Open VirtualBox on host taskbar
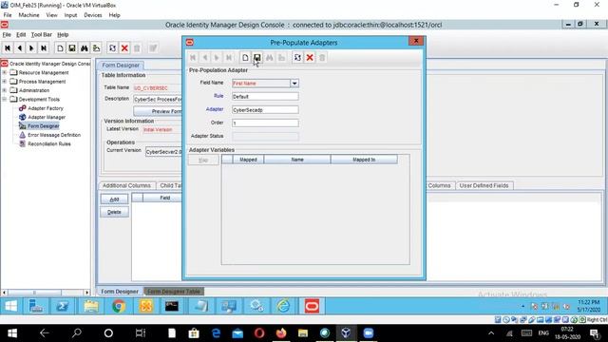608x342 pixels. click(346, 333)
